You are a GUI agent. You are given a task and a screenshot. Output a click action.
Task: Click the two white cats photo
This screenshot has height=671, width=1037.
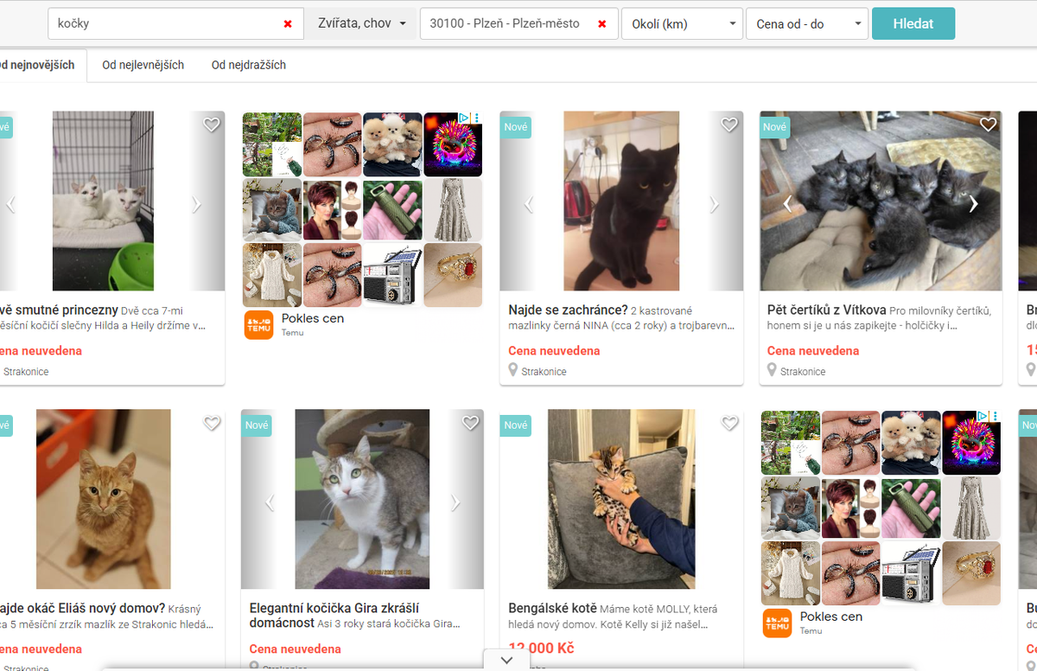[x=103, y=201]
